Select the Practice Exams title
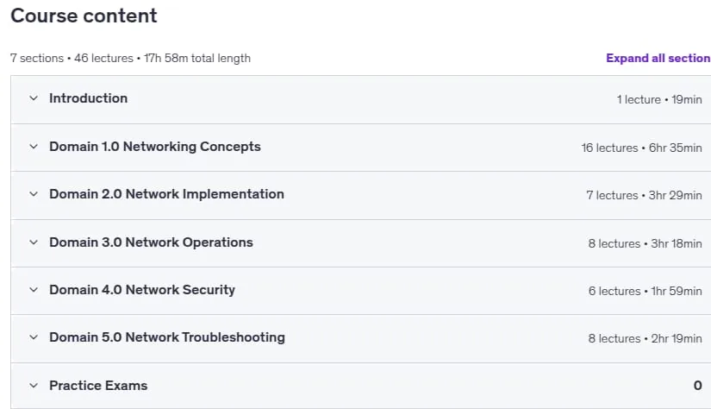This screenshot has height=409, width=711. pos(98,386)
